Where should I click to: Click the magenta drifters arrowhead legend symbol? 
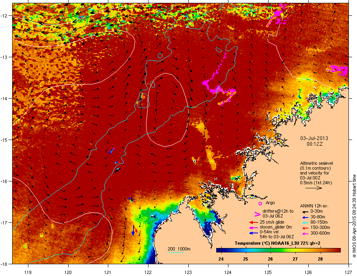tap(257, 214)
